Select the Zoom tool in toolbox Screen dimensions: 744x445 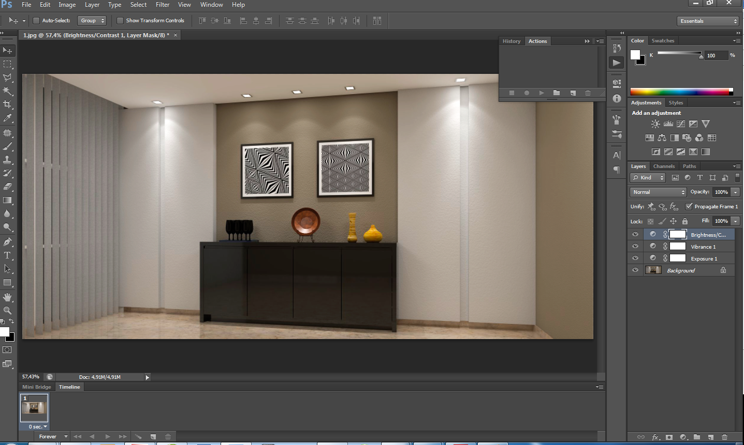tap(7, 310)
